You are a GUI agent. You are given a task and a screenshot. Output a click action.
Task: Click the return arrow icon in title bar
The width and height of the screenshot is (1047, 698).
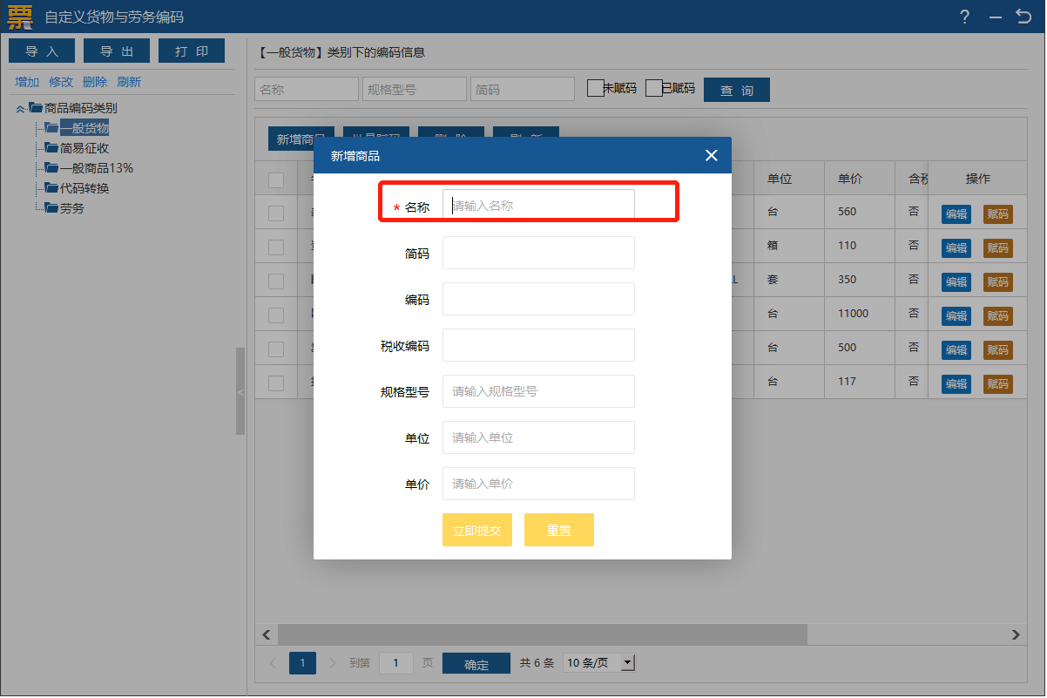pos(1023,17)
